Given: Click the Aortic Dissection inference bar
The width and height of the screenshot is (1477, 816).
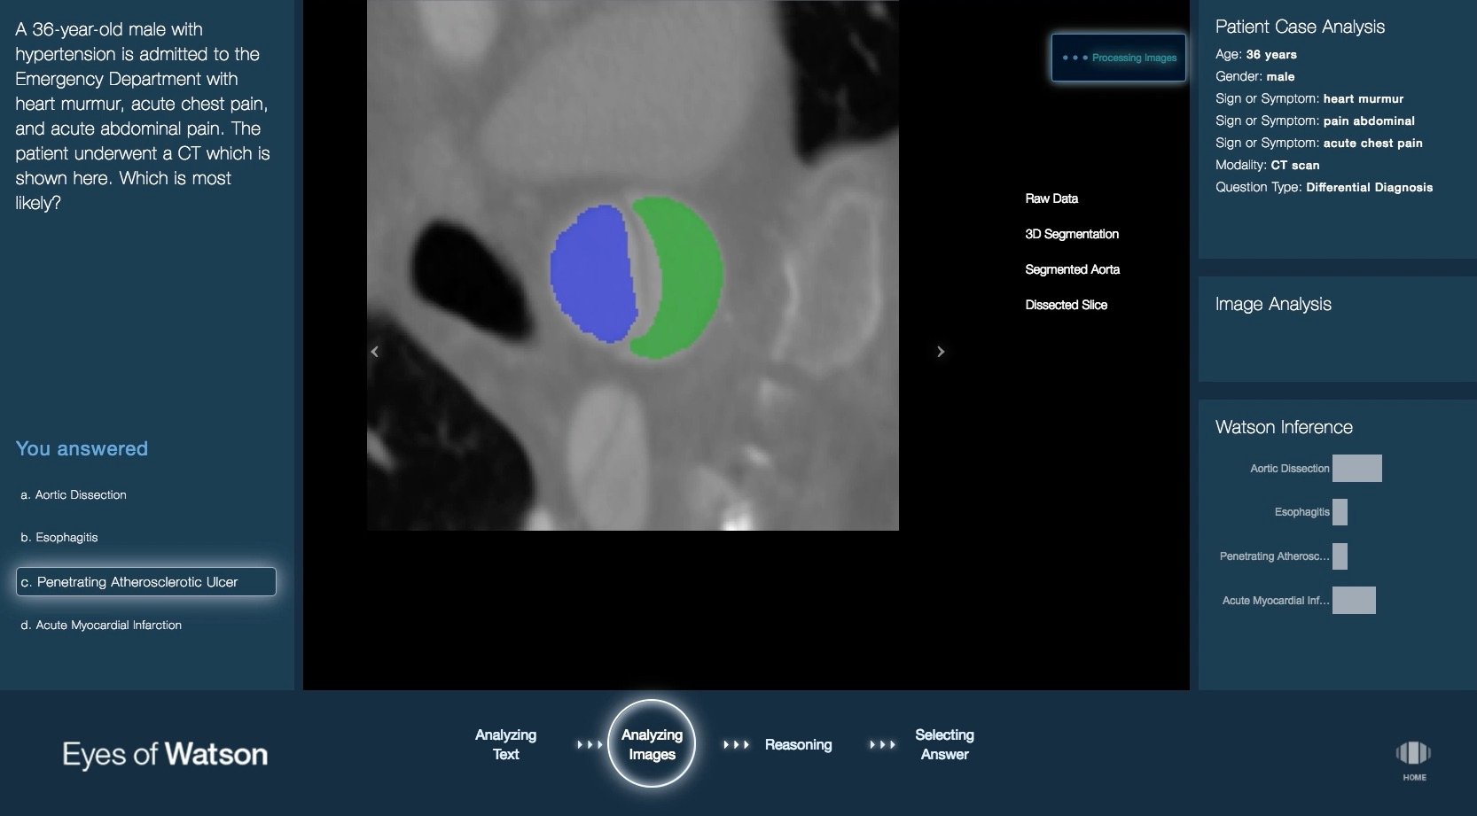Looking at the screenshot, I should 1356,469.
